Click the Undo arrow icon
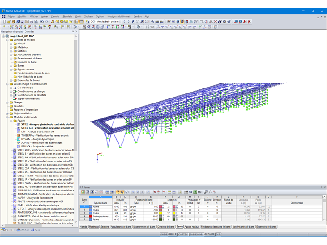Screen dimensions: 327x245 tap(42, 21)
